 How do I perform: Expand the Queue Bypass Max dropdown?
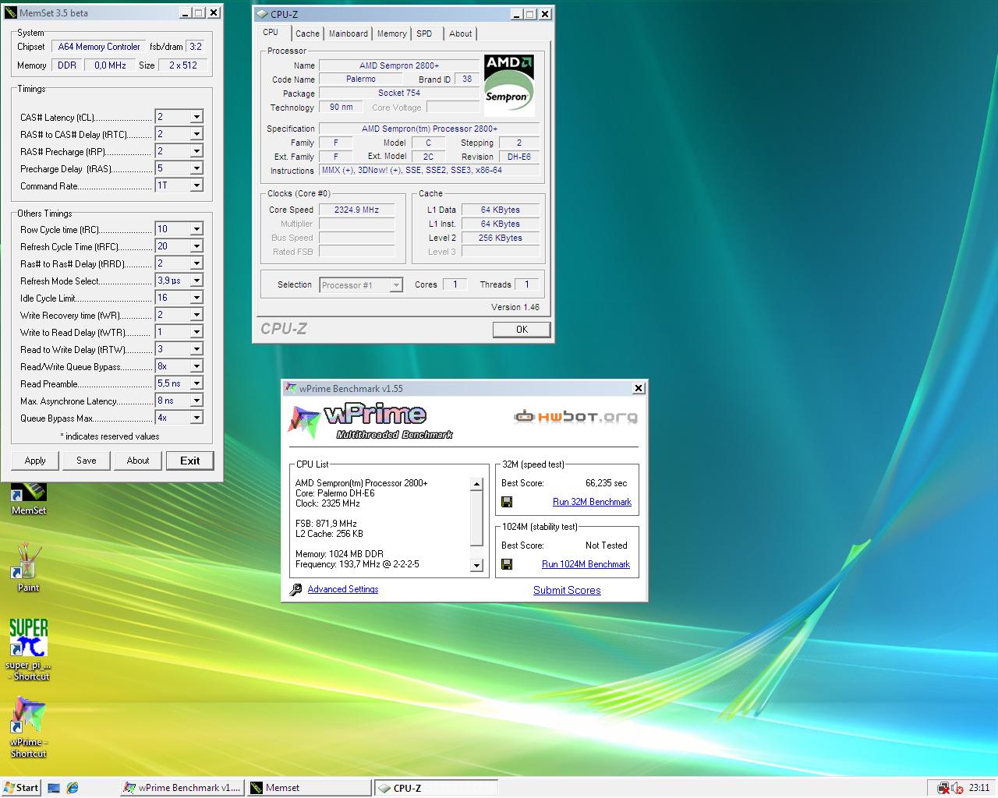tap(196, 418)
